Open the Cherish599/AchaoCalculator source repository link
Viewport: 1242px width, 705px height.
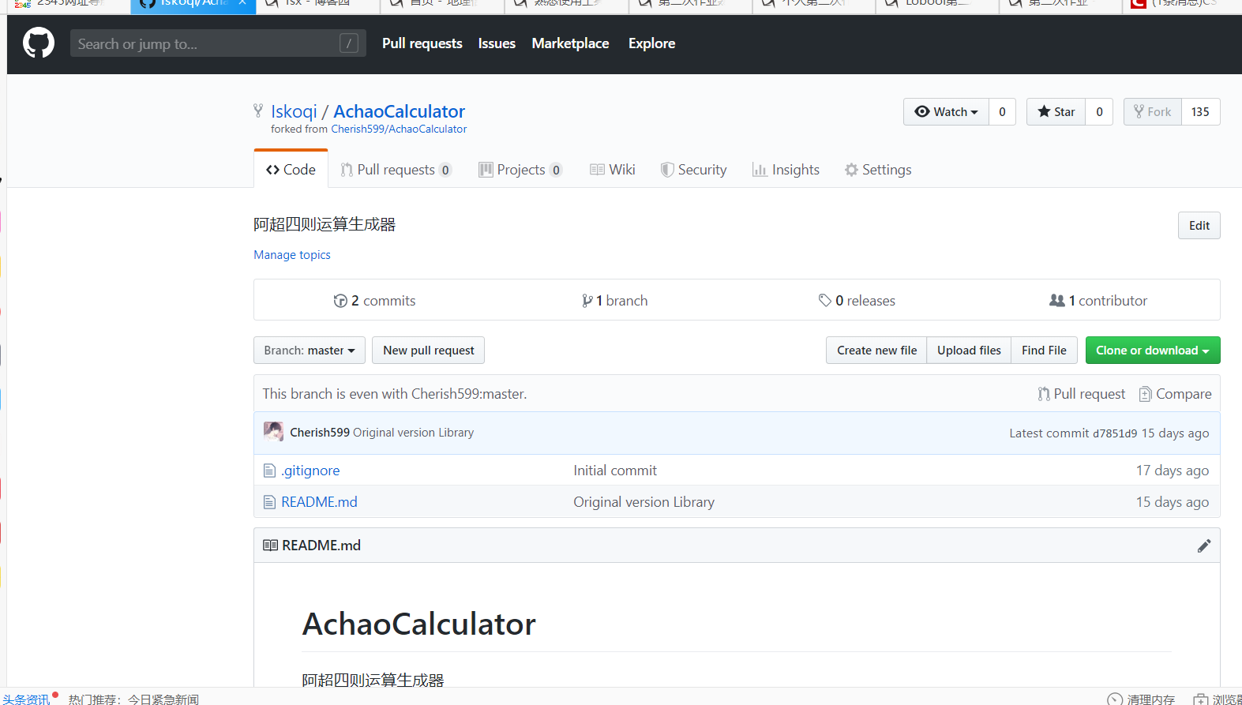[x=399, y=129]
